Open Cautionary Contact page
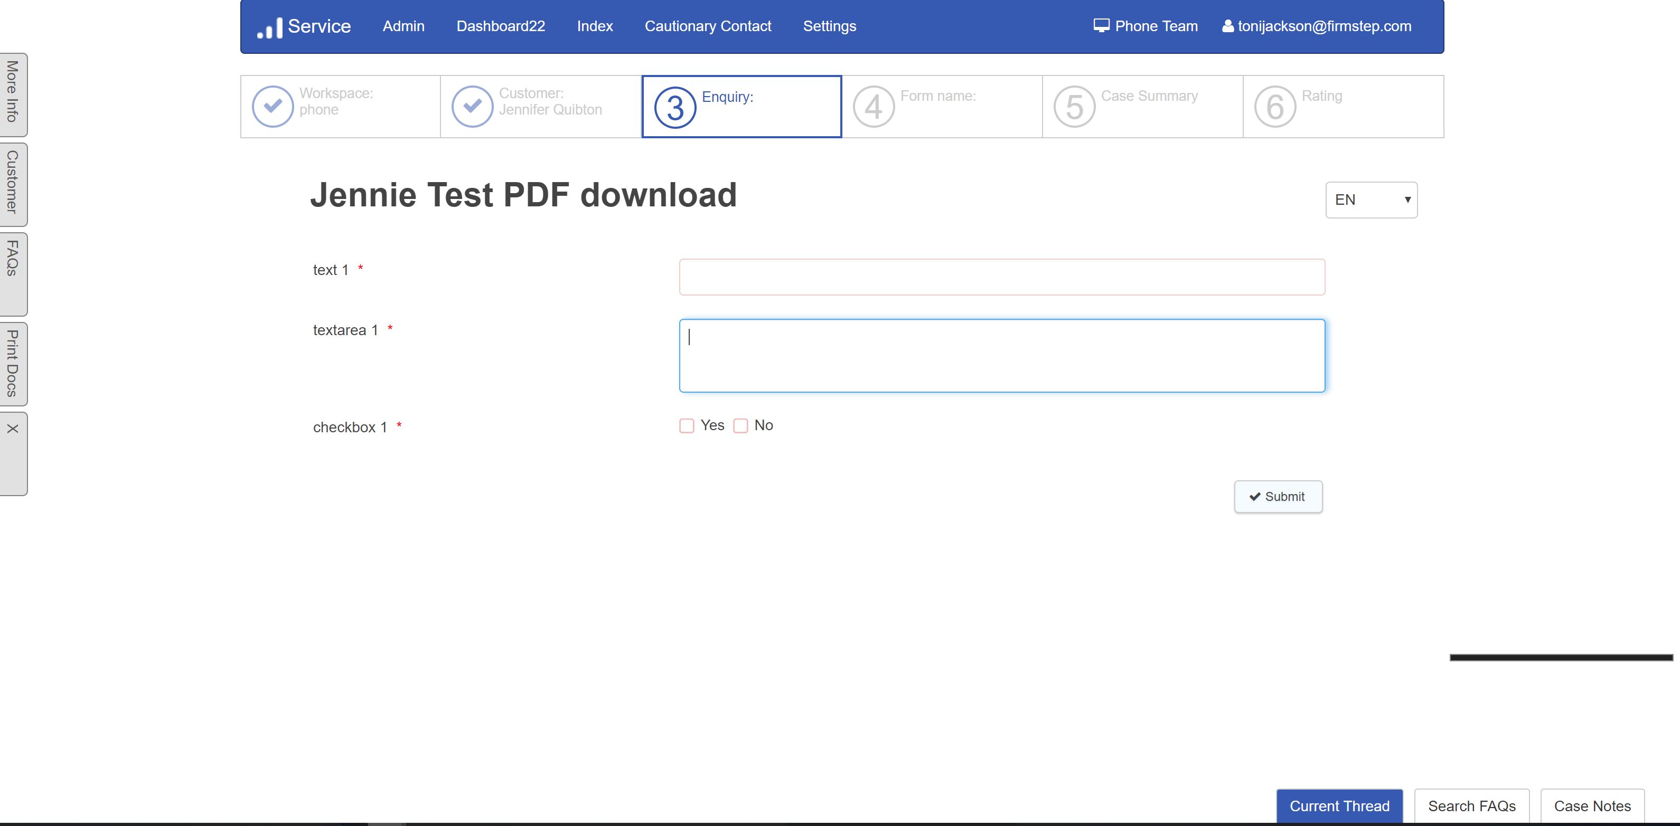The height and width of the screenshot is (826, 1680). (x=708, y=26)
